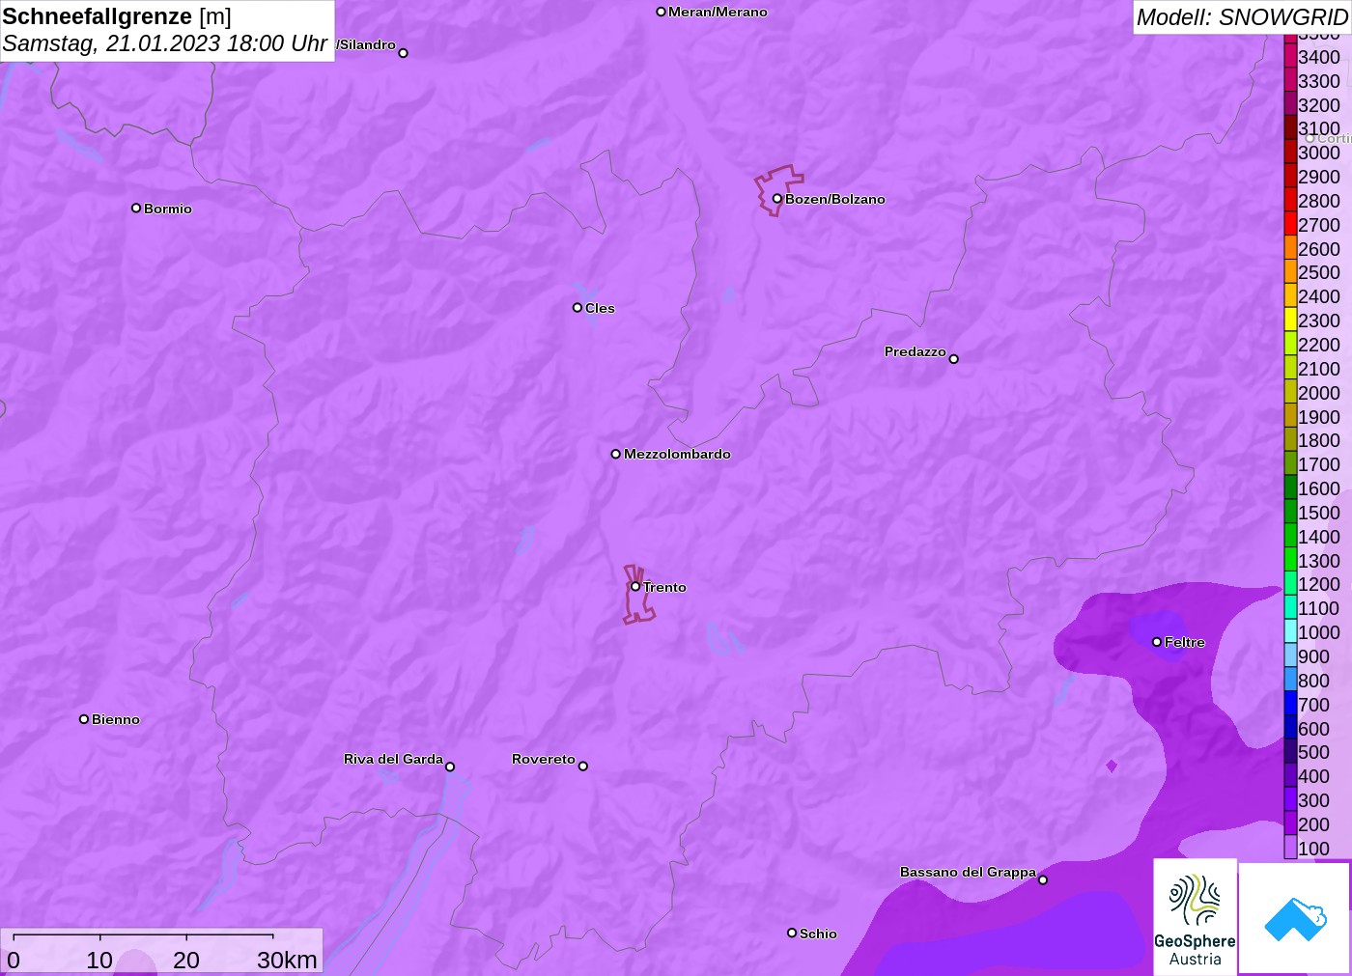Click the scale bar '30km' label

coord(287,960)
